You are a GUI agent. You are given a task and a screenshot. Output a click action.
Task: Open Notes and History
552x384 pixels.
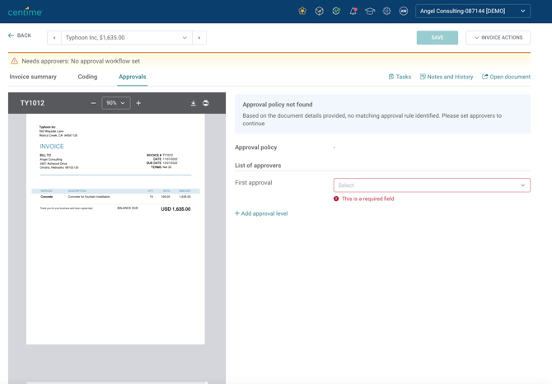click(447, 77)
